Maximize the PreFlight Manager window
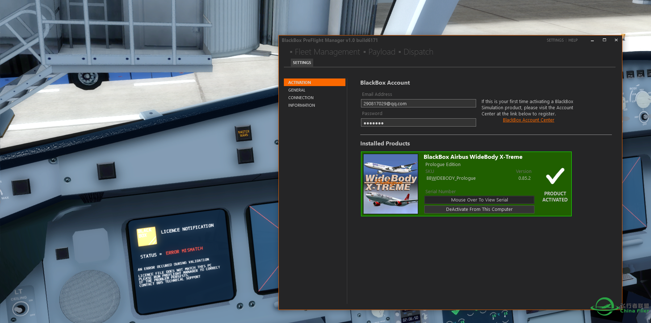 click(x=604, y=40)
